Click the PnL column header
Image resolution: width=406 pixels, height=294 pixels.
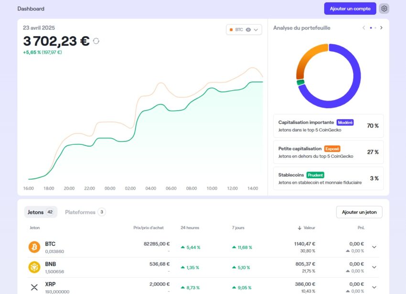[x=361, y=228]
